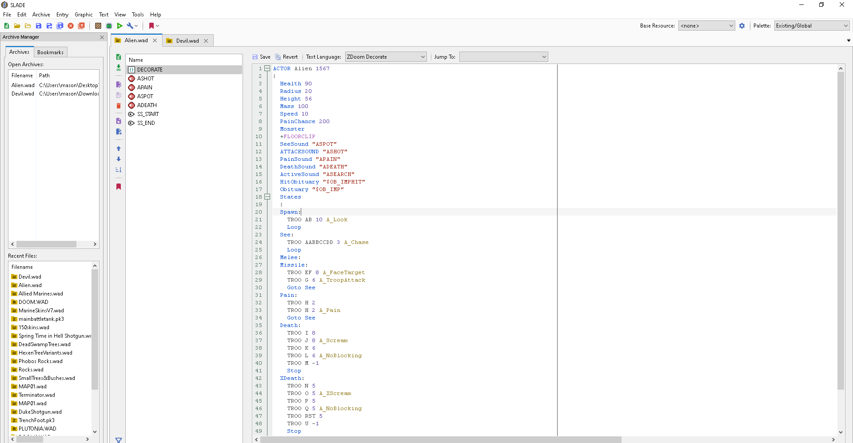Open Text Language ZDoom Decorate dropdown
The width and height of the screenshot is (853, 443).
[386, 57]
